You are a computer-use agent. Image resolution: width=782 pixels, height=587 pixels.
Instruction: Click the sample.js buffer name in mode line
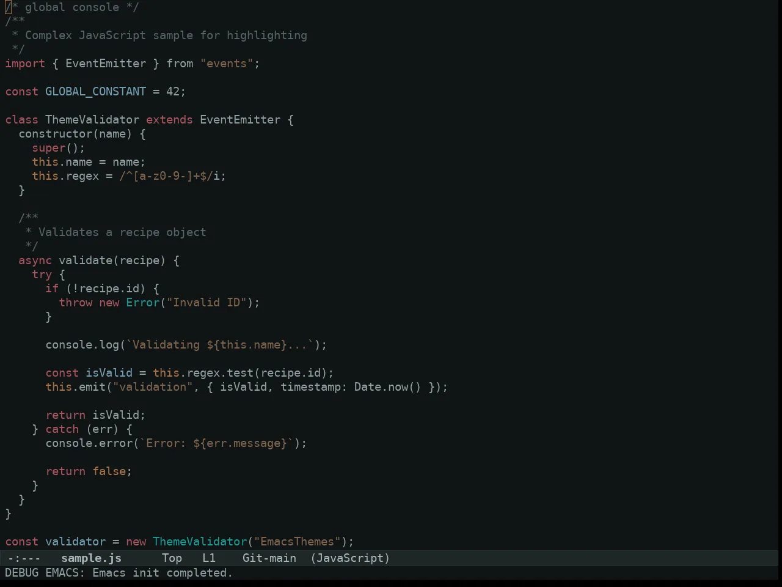92,558
